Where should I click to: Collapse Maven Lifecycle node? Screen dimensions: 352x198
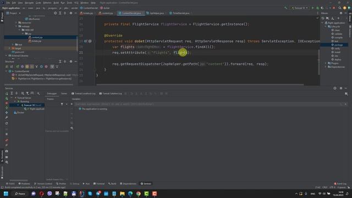326,26
